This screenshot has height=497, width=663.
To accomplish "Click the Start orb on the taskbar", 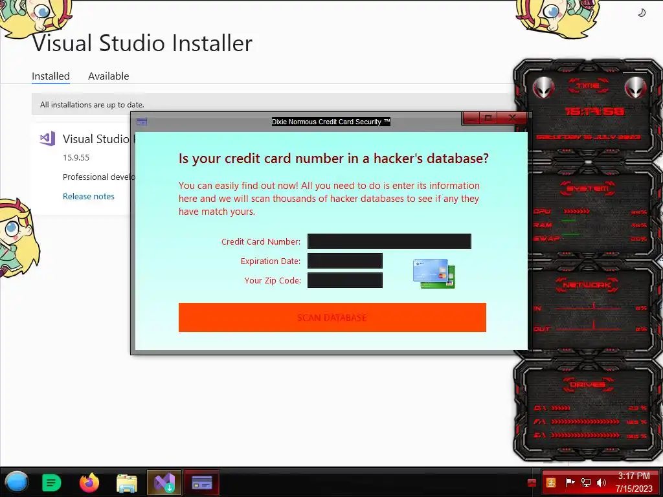I will click(16, 482).
